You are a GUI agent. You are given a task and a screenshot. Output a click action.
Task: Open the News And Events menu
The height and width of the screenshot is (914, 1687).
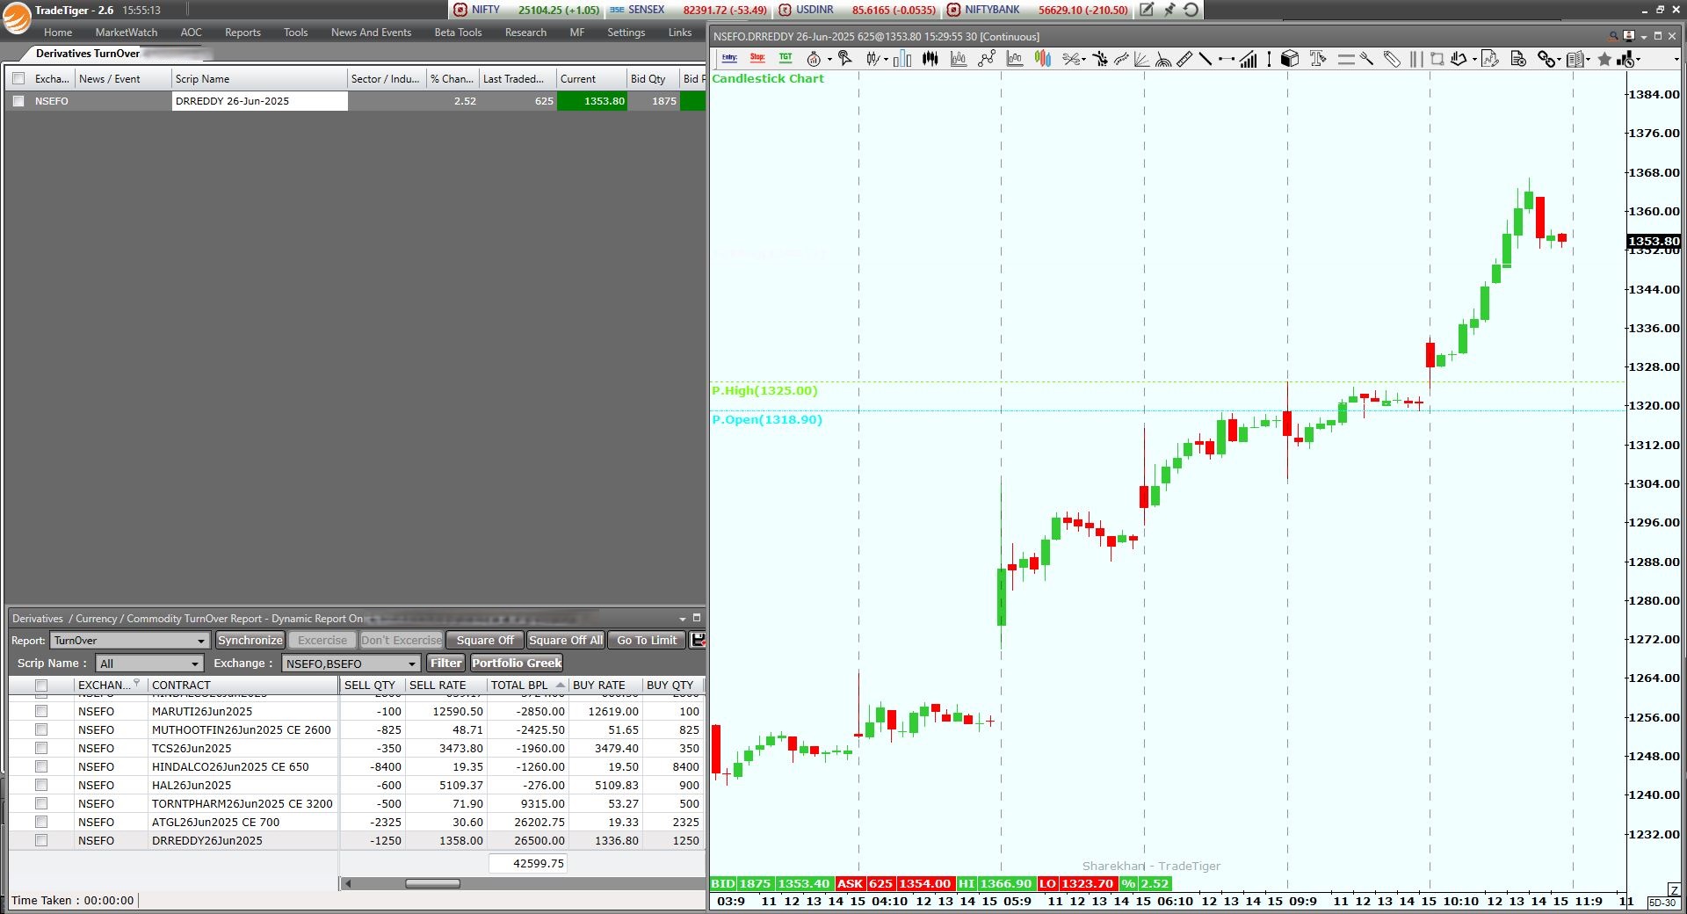(x=371, y=33)
